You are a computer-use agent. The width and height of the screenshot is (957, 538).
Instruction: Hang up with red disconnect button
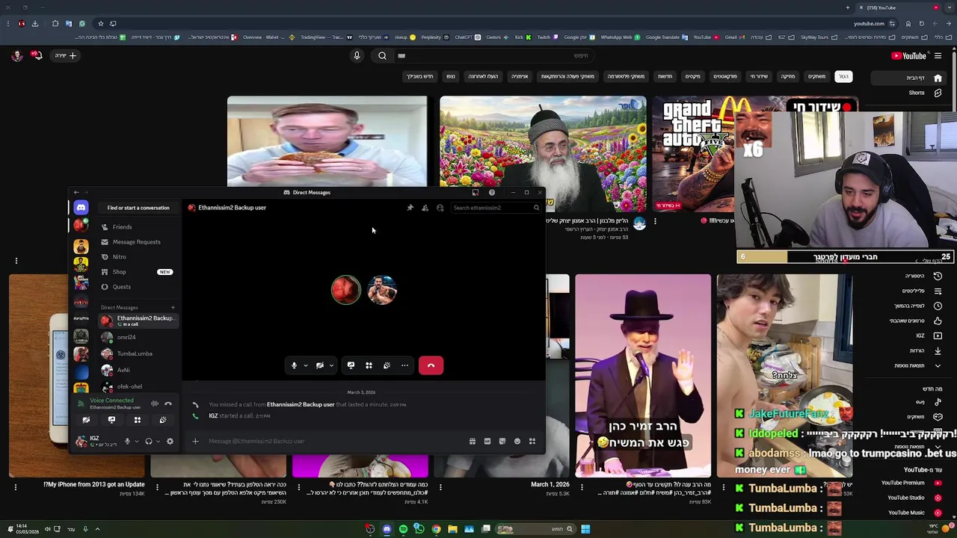coord(431,365)
